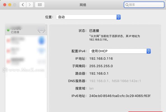Select the third blurred service in sidebar
The width and height of the screenshot is (166, 112).
pos(26,51)
